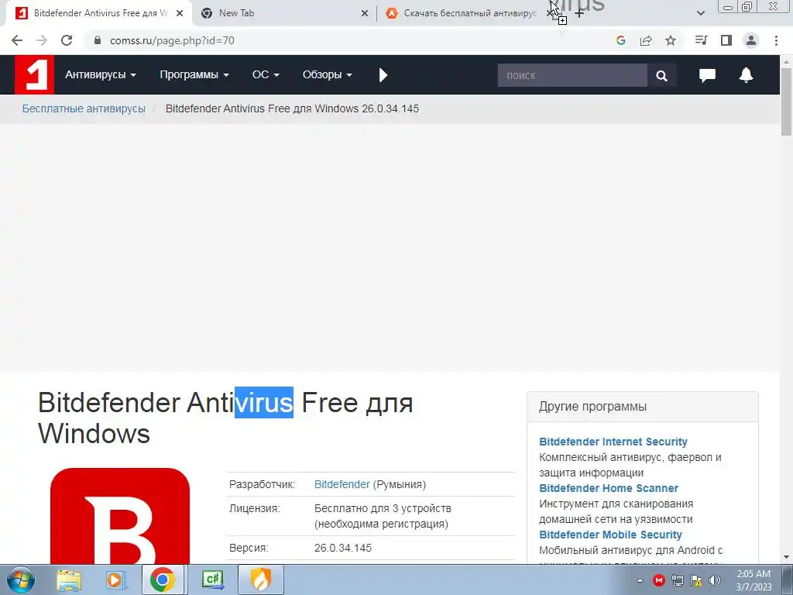This screenshot has height=595, width=793.
Task: Open the Google icon in the address bar
Action: point(621,40)
